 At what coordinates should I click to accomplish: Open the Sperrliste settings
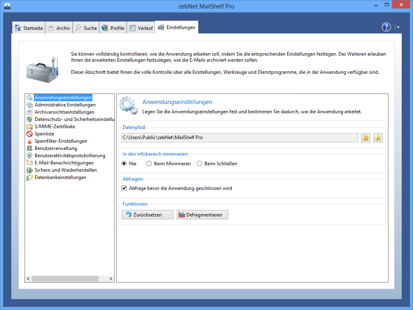tap(44, 134)
